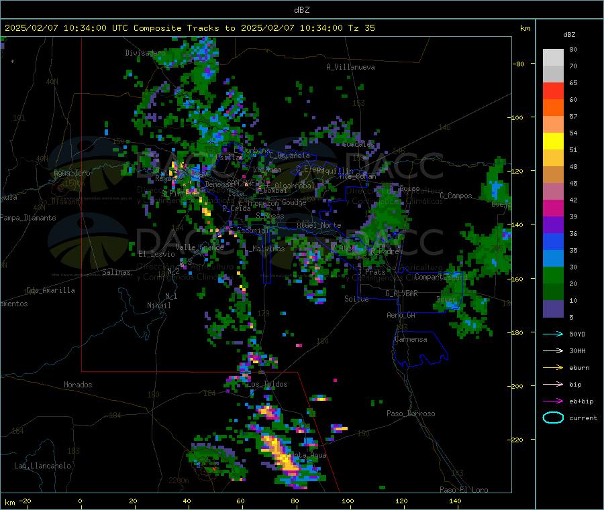Click the Paso_Barroso location label
Screen dimensions: 604x510
pyautogui.click(x=411, y=413)
